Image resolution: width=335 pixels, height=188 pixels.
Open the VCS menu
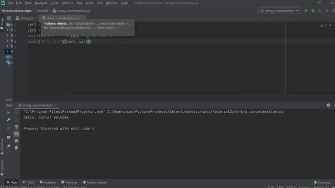99,3
